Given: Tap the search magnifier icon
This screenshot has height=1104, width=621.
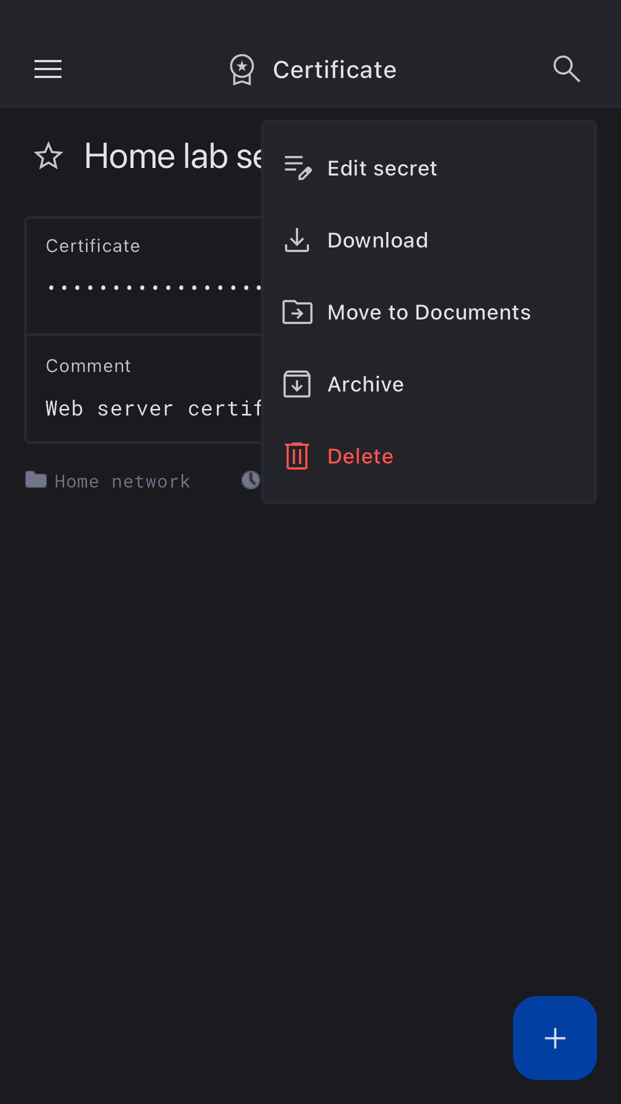Looking at the screenshot, I should pos(566,69).
